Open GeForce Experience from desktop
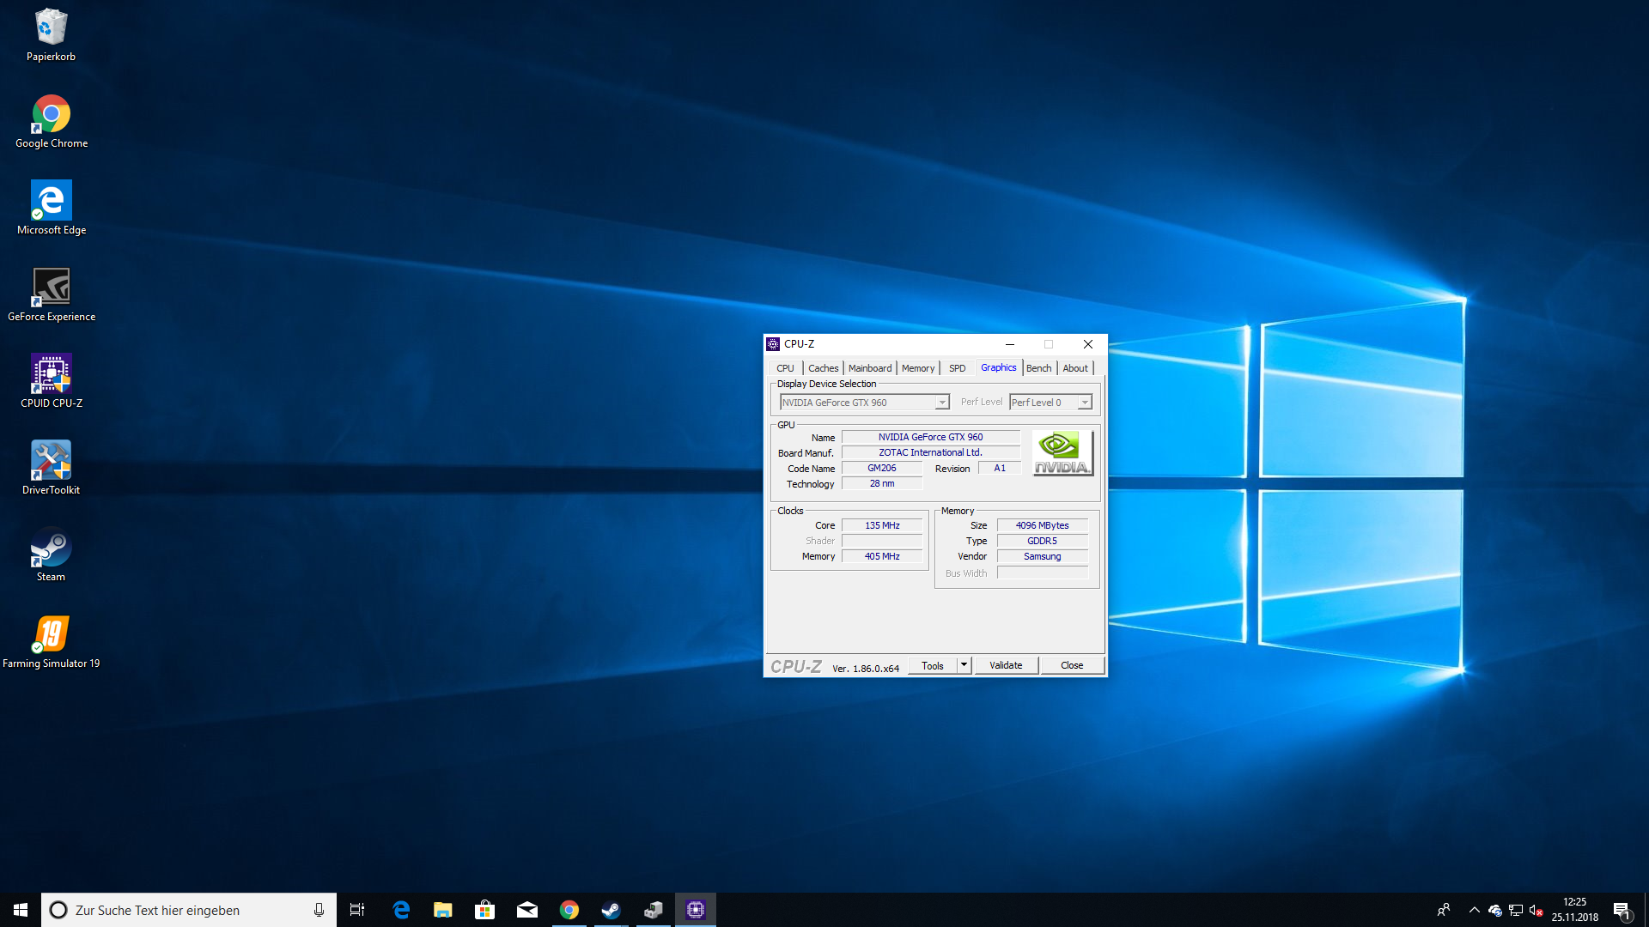 tap(50, 288)
